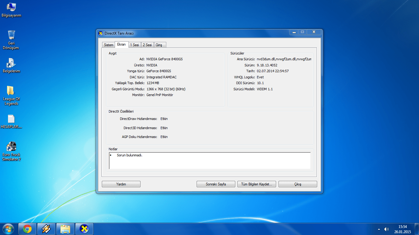Viewport: 419px width, 235px height.
Task: Click the "WHQL Logolu:" label
Action: 244,77
